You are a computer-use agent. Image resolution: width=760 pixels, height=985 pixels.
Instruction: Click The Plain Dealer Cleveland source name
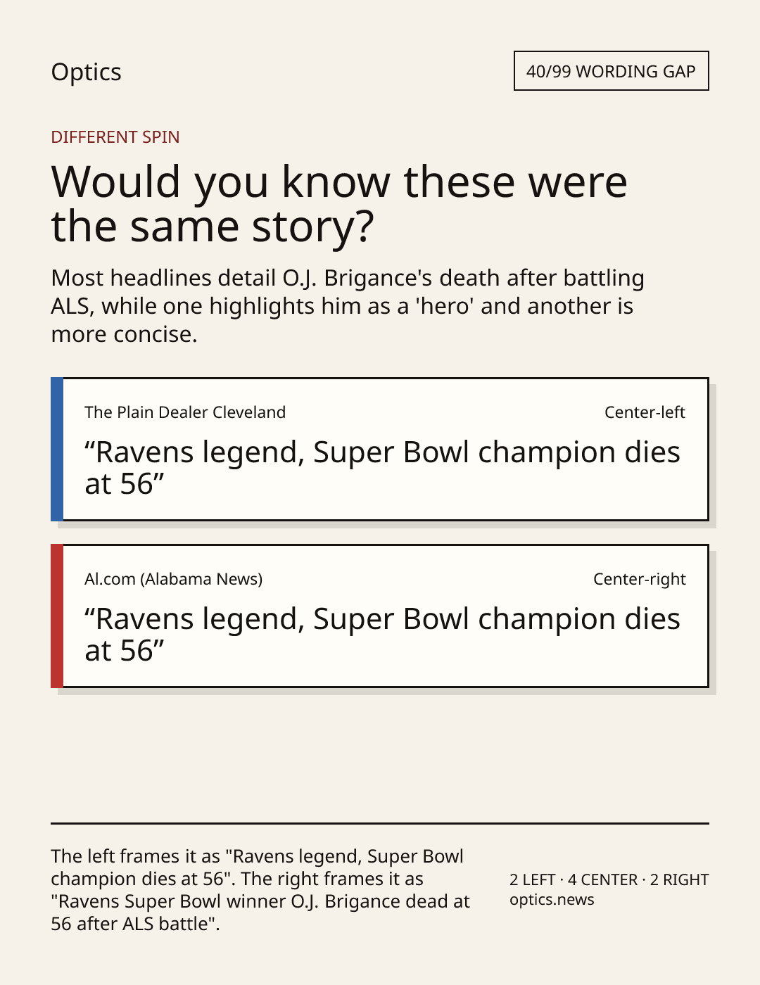click(x=185, y=412)
